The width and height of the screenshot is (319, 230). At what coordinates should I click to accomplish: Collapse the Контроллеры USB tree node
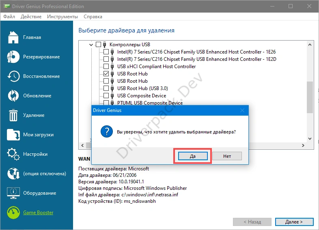click(x=91, y=45)
